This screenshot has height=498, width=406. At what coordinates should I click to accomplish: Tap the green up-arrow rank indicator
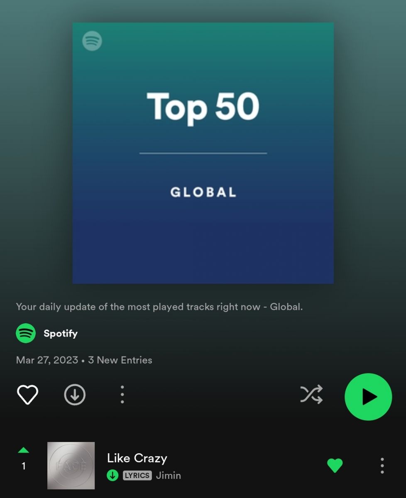(x=24, y=450)
